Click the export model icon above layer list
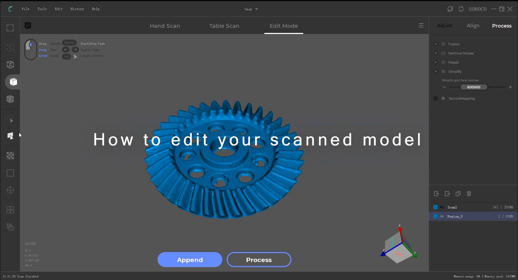Viewport: 518px width, 280px height. click(x=447, y=194)
